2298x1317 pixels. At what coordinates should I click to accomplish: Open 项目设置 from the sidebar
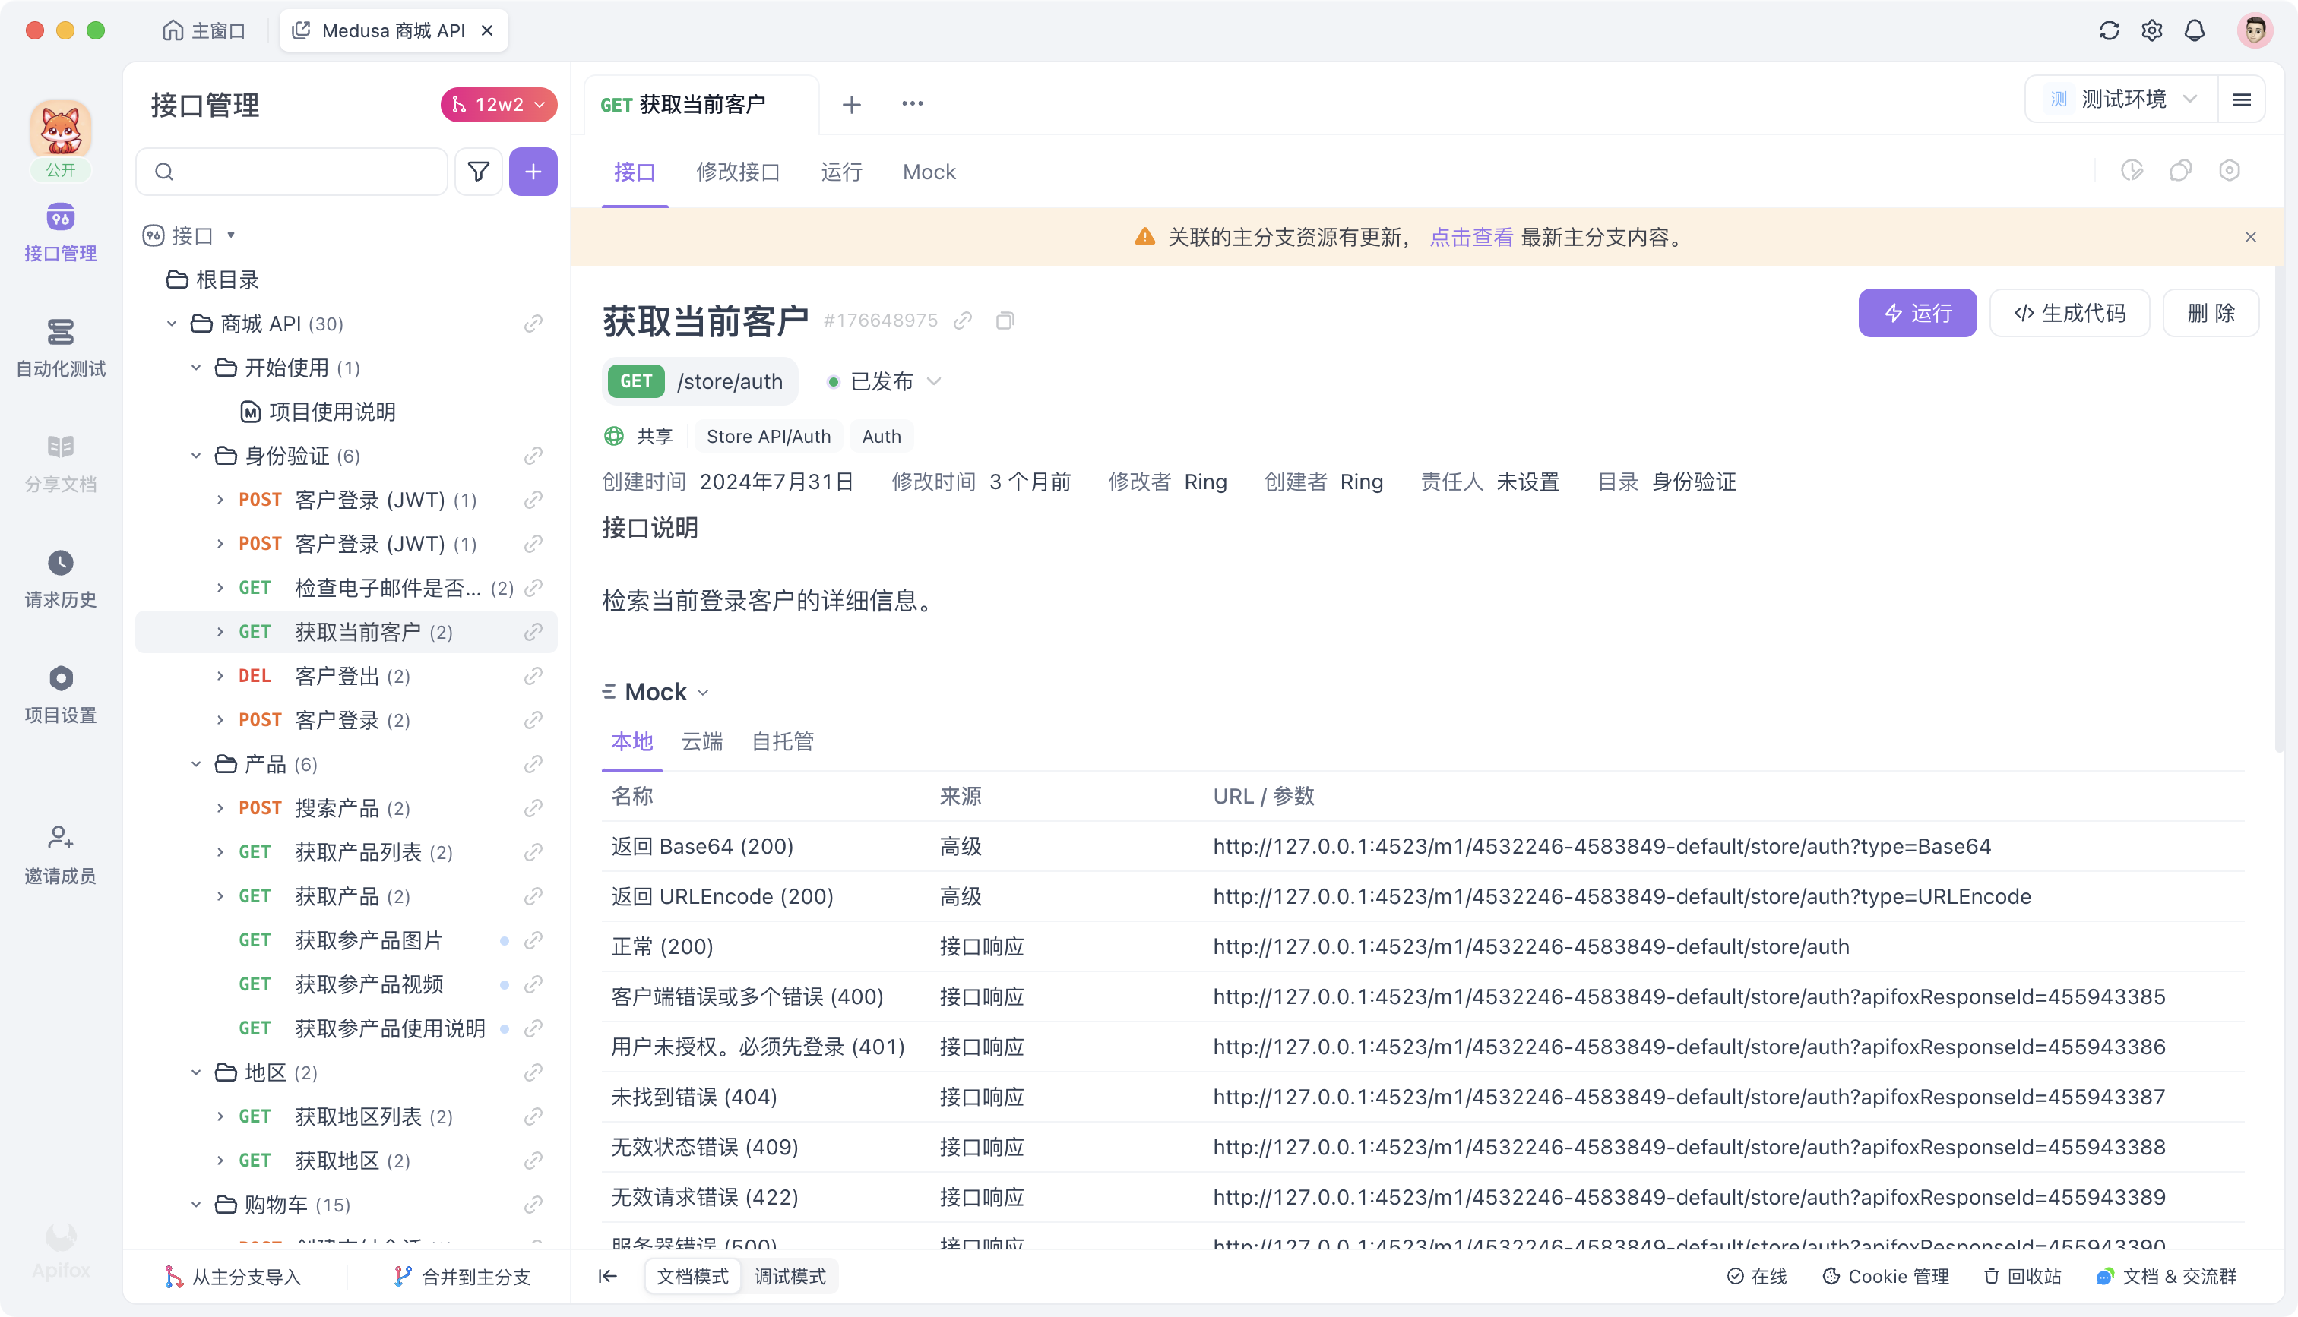(x=60, y=692)
